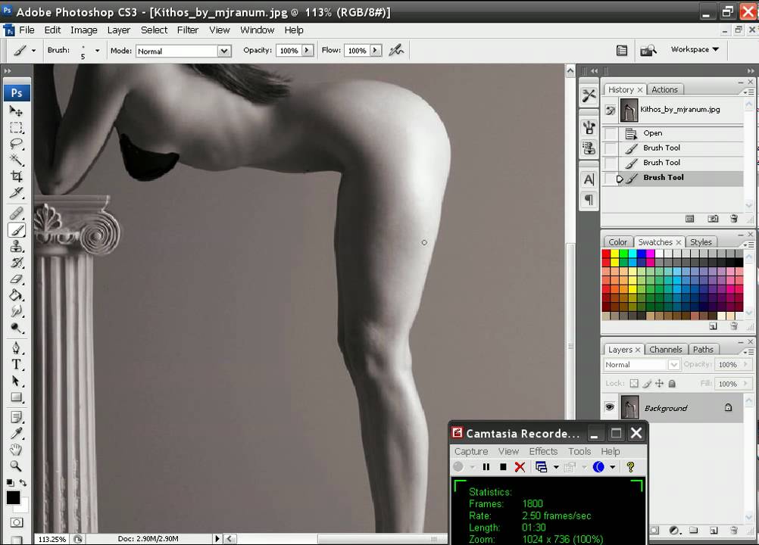The width and height of the screenshot is (759, 545).
Task: Open the Workspace menu
Action: pyautogui.click(x=692, y=49)
